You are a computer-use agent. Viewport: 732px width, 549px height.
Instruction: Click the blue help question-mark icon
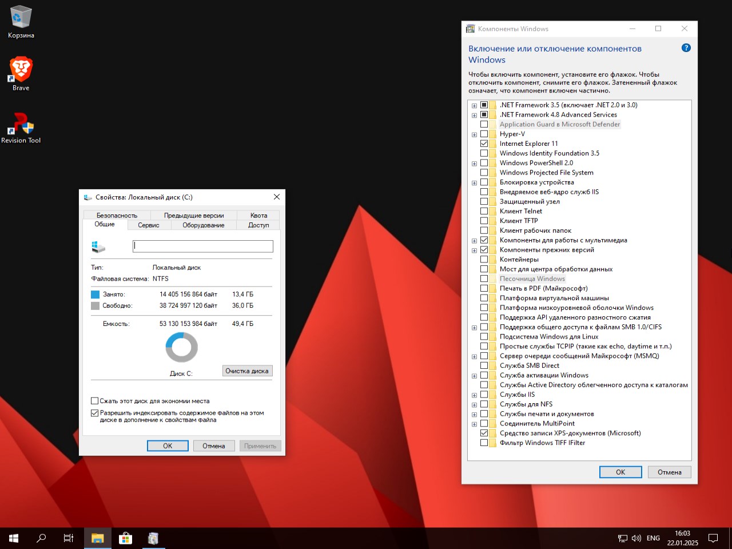(x=686, y=48)
